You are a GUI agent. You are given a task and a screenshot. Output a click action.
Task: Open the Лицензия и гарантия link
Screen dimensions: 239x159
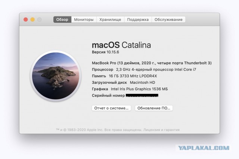point(161,130)
